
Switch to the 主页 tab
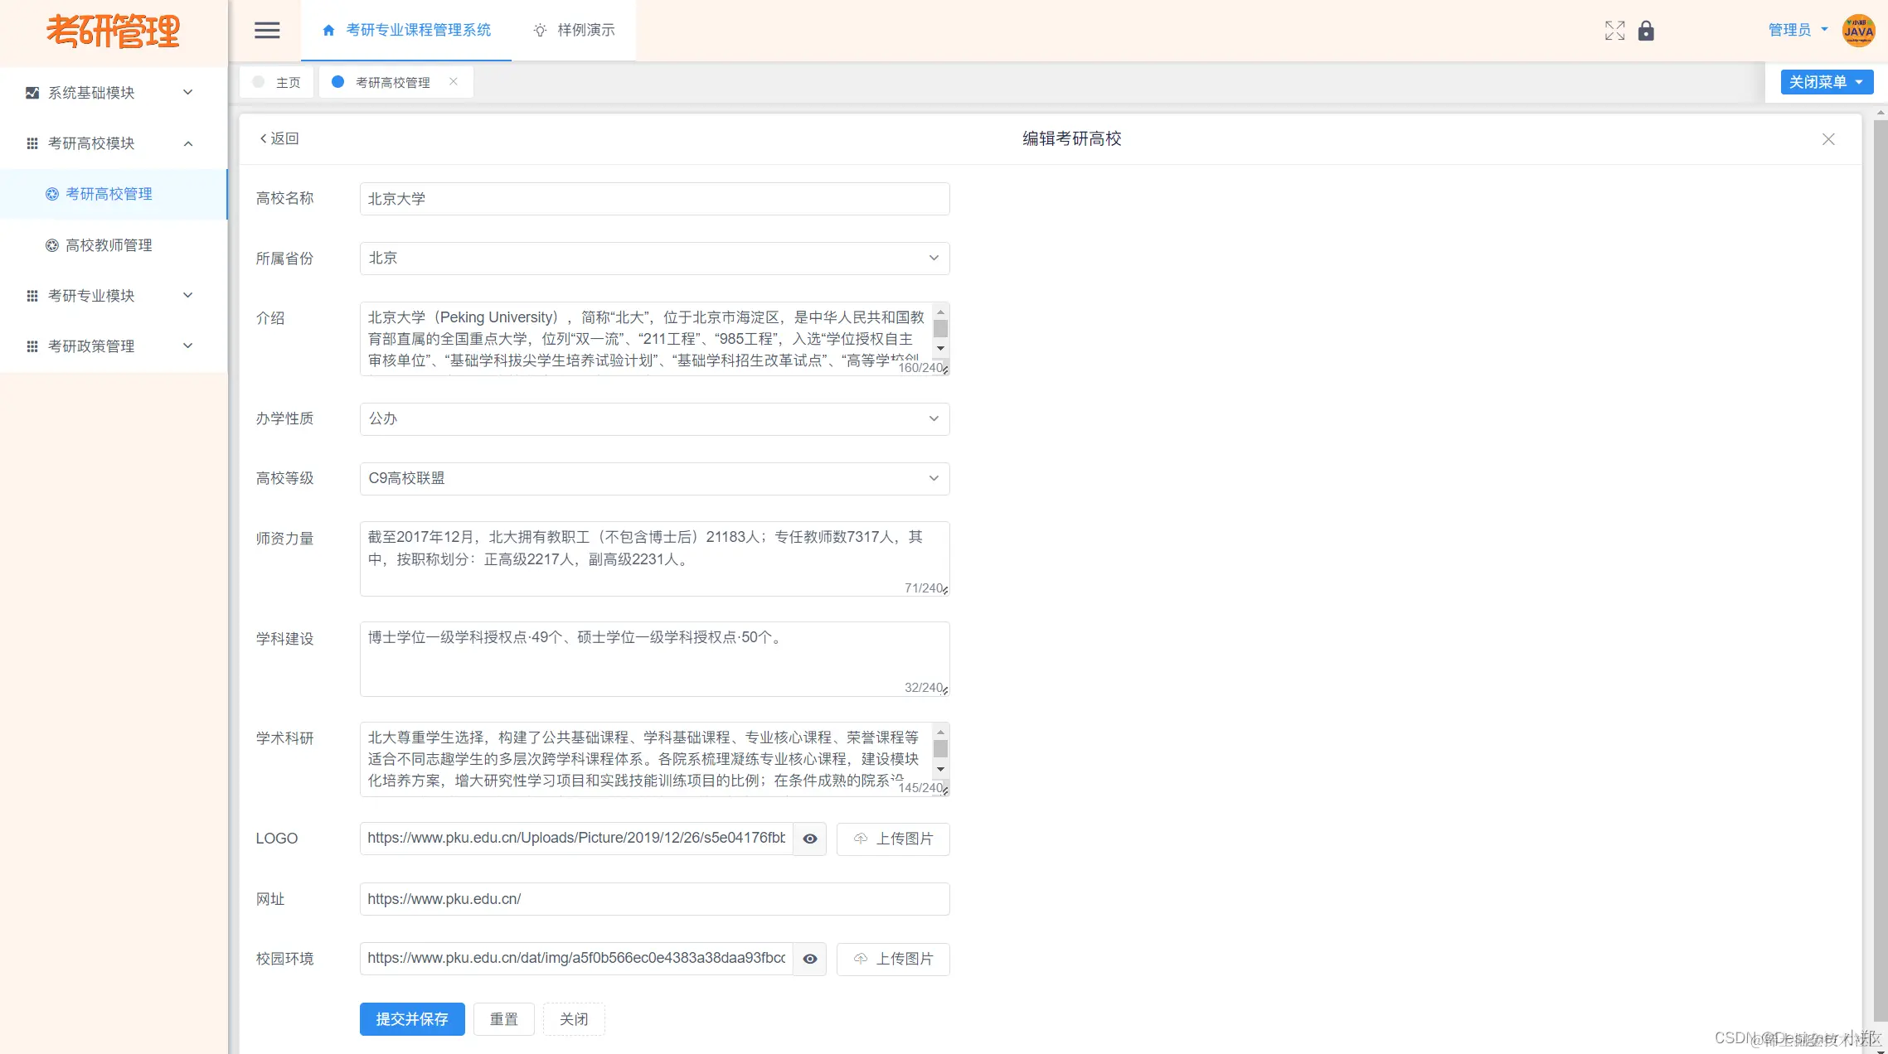click(289, 82)
